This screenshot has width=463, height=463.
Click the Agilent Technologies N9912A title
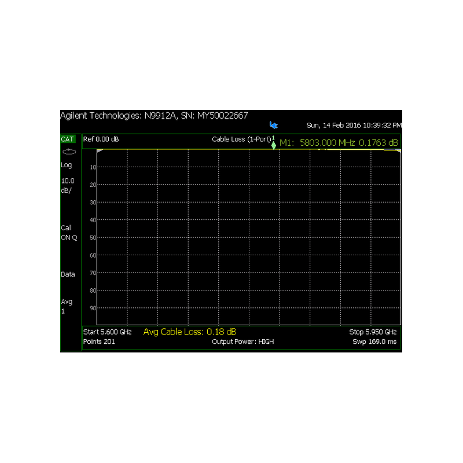tap(154, 115)
